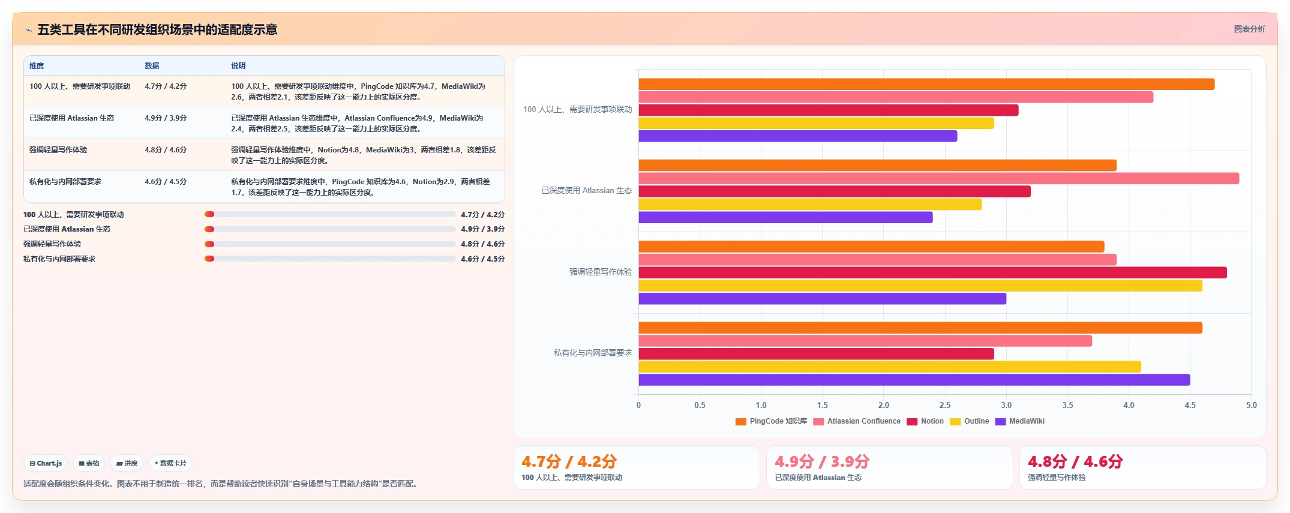Image resolution: width=1290 pixels, height=513 pixels.
Task: Click table cell 私有化与内网部署要求
Action: point(65,182)
